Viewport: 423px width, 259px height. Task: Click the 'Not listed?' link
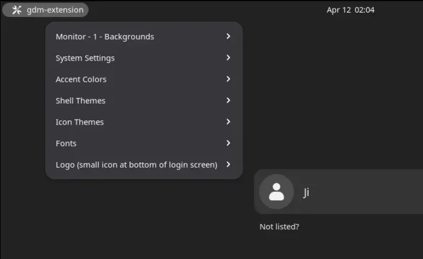[x=279, y=227]
